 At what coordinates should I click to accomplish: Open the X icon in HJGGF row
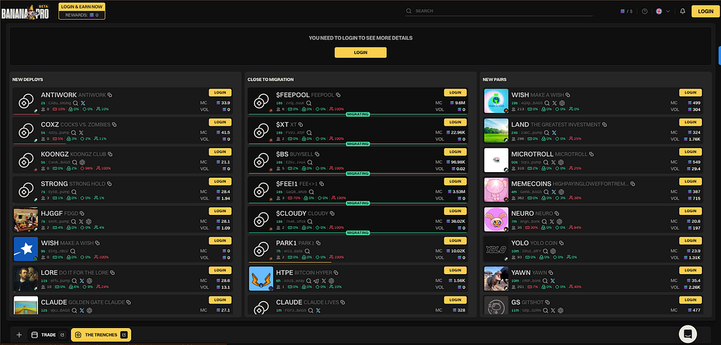coord(82,221)
